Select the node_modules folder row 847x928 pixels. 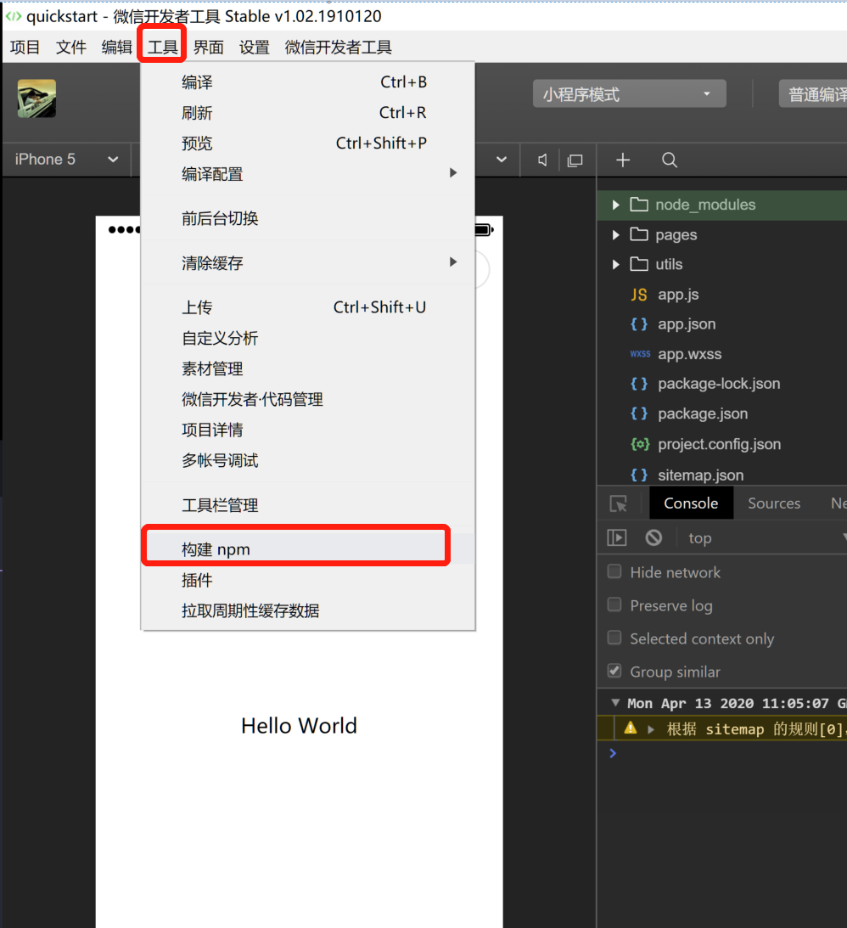[x=722, y=205]
